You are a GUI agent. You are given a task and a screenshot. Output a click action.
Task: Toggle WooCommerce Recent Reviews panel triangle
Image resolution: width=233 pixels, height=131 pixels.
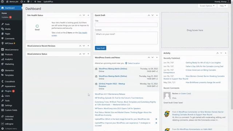pos(88,46)
